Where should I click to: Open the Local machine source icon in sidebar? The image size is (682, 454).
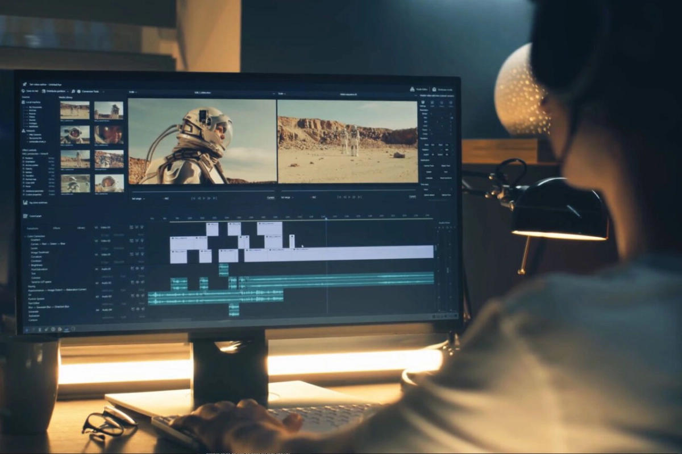point(23,102)
